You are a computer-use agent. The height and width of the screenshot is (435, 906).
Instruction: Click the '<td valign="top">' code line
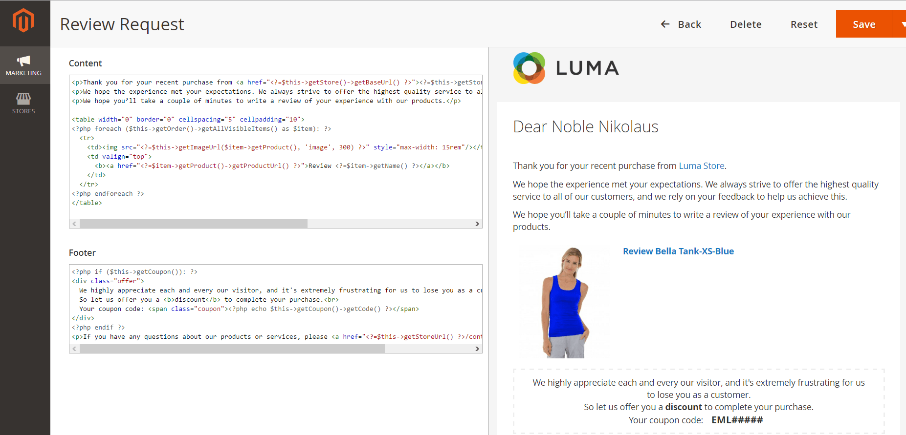tap(119, 157)
